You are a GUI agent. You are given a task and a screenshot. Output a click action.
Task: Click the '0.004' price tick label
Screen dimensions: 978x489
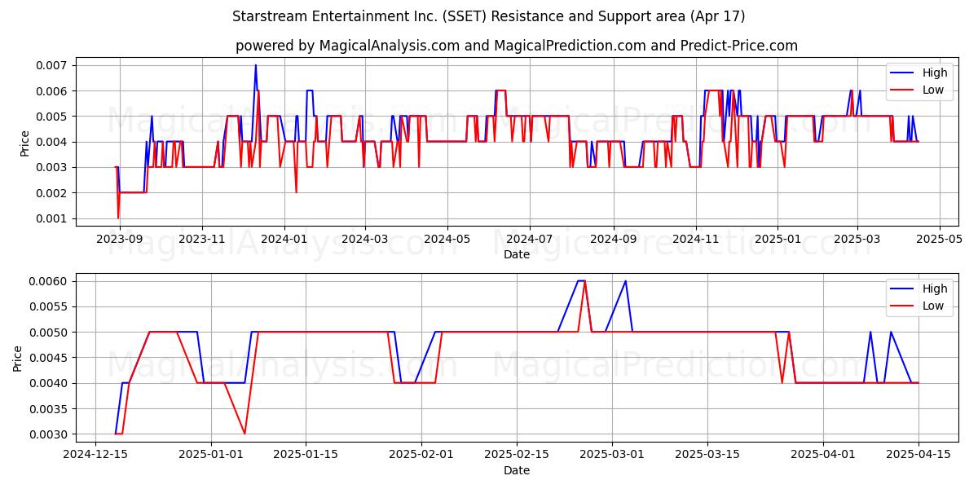53,142
